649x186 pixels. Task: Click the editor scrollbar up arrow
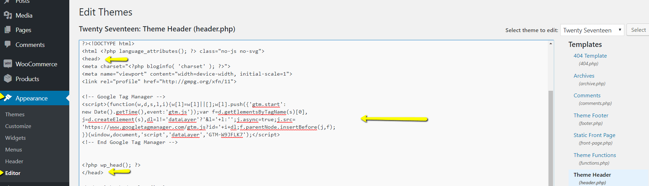[x=551, y=43]
